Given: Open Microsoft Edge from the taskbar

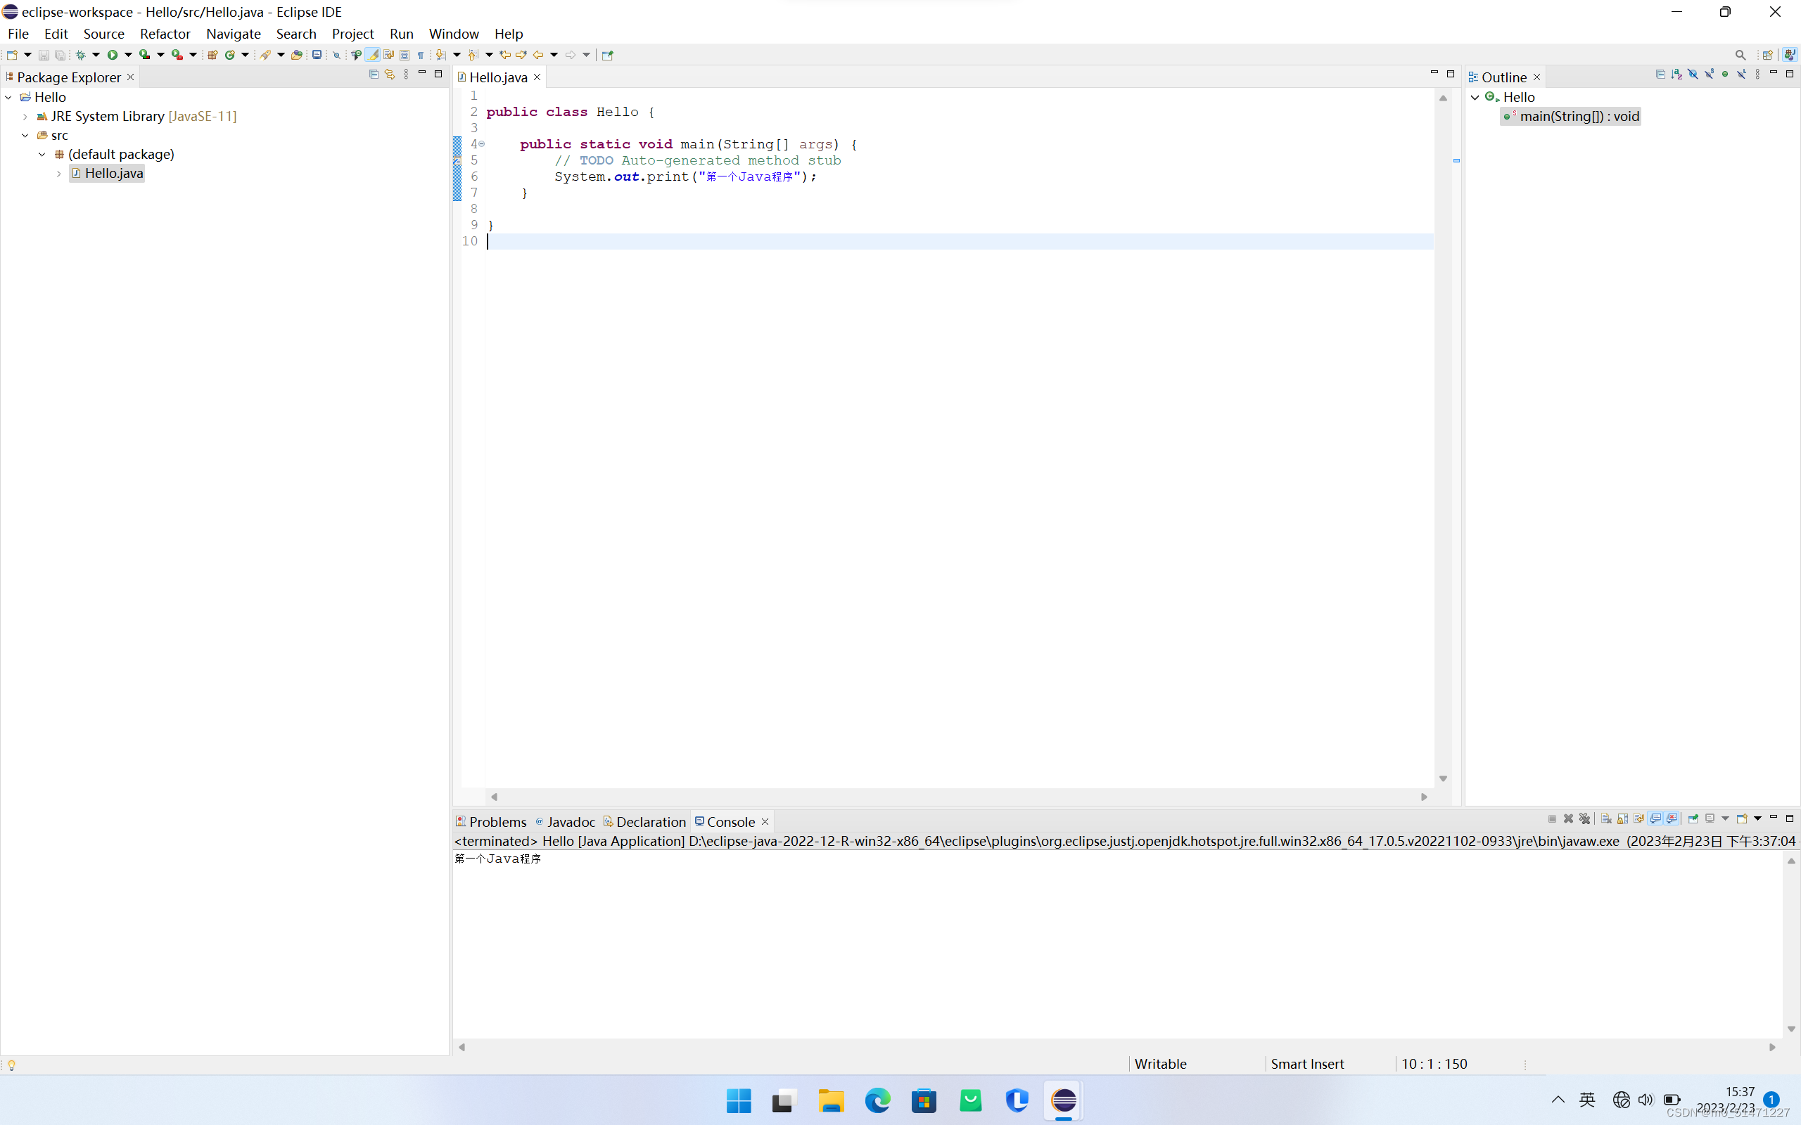Looking at the screenshot, I should pos(877,1100).
